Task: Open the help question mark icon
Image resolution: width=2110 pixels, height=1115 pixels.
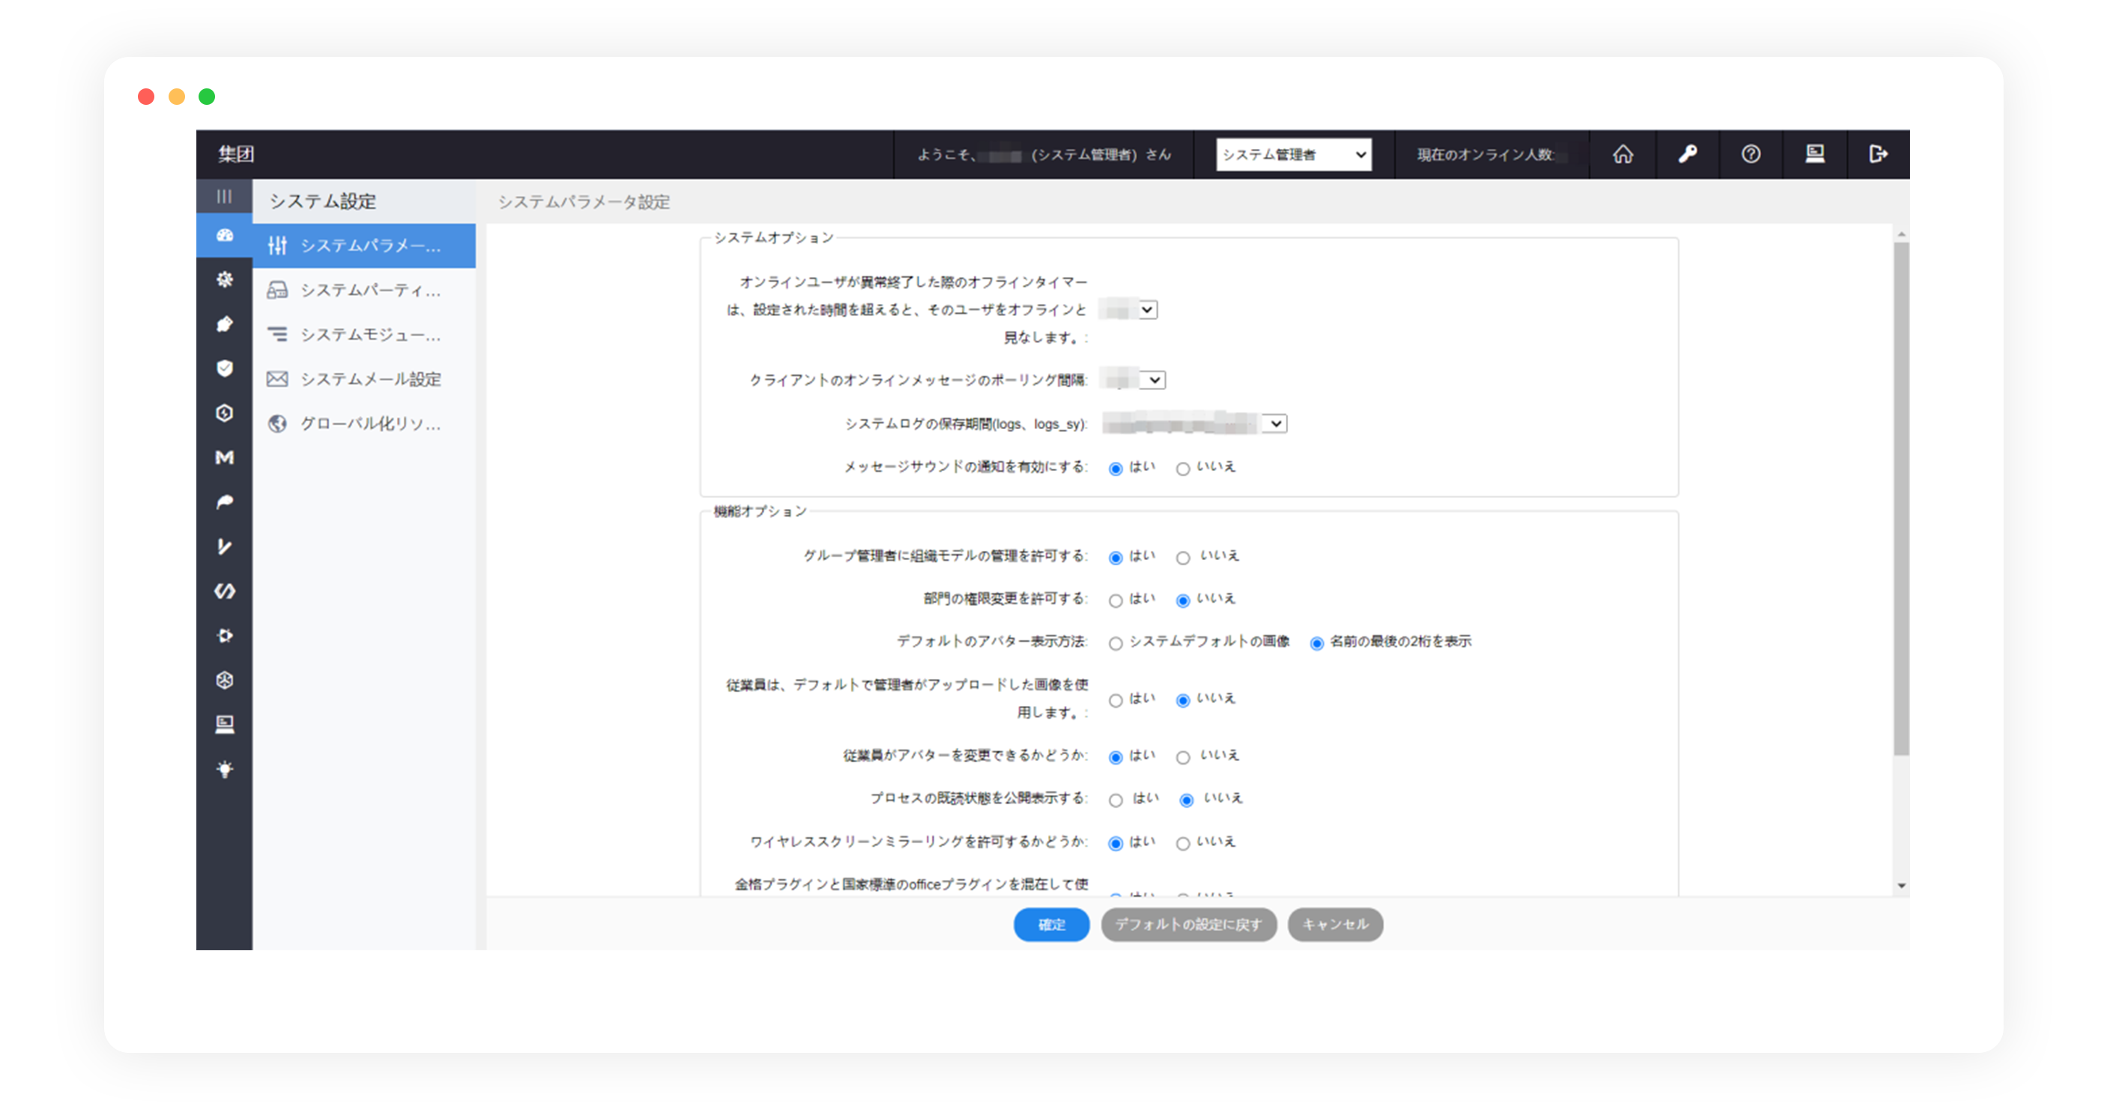Action: tap(1750, 154)
